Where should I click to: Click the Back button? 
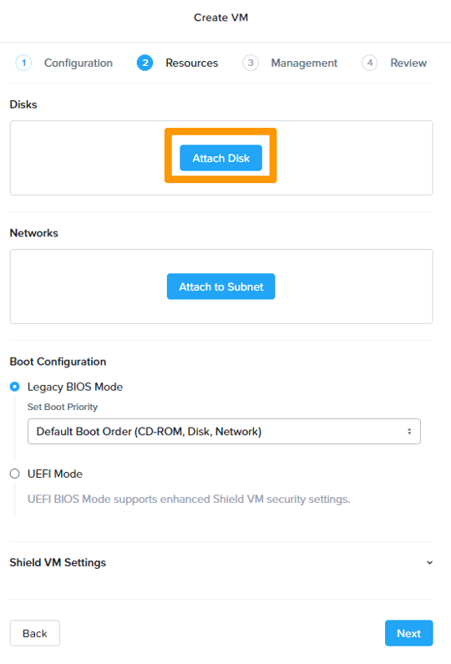(35, 633)
